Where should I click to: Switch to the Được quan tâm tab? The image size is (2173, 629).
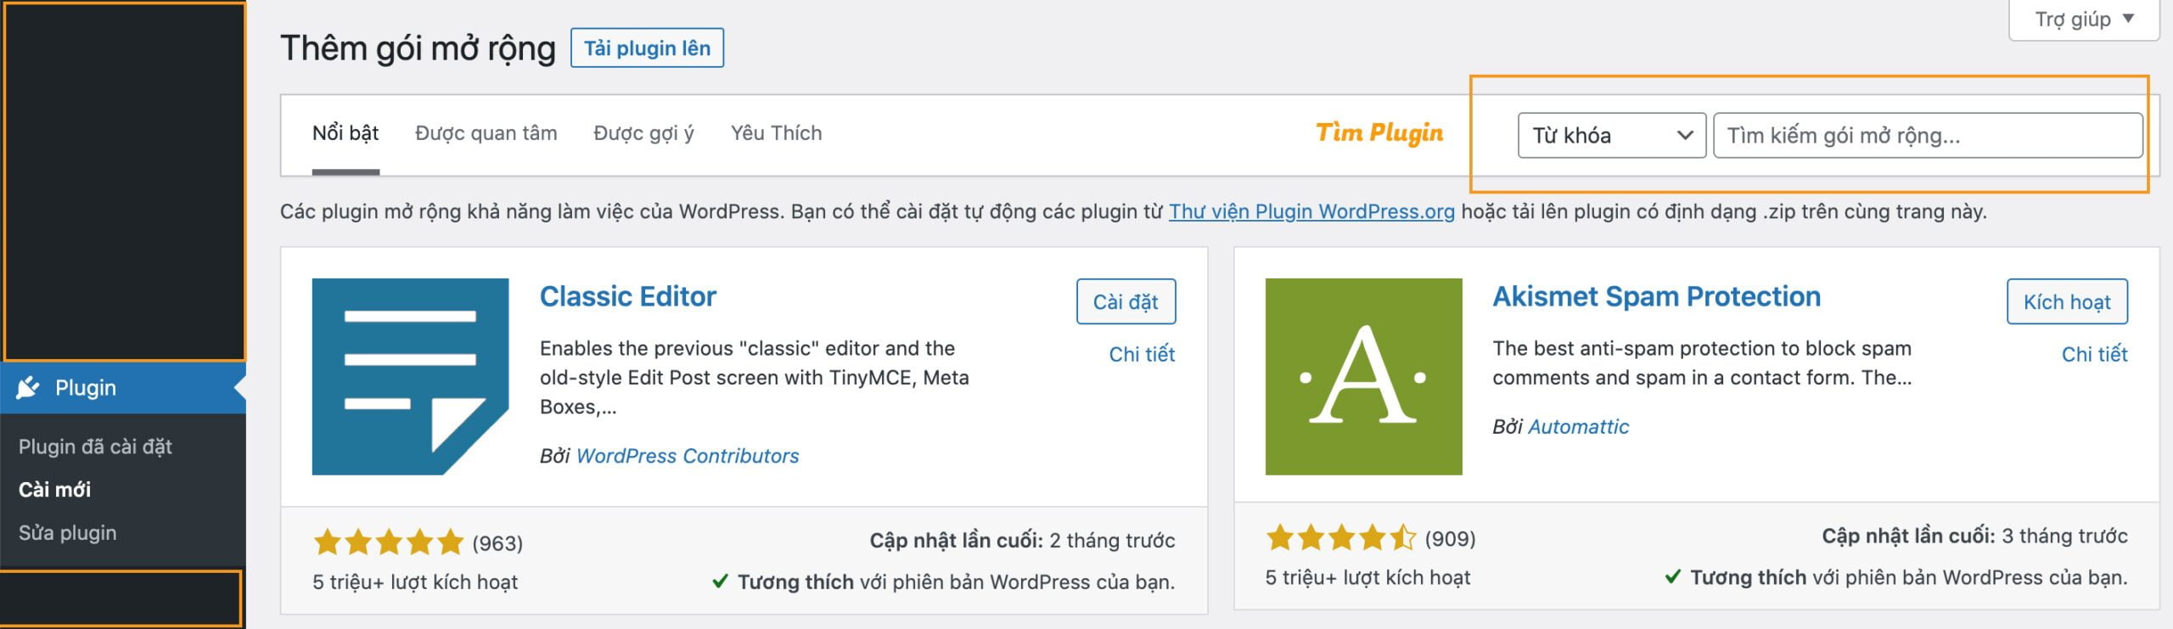tap(486, 133)
